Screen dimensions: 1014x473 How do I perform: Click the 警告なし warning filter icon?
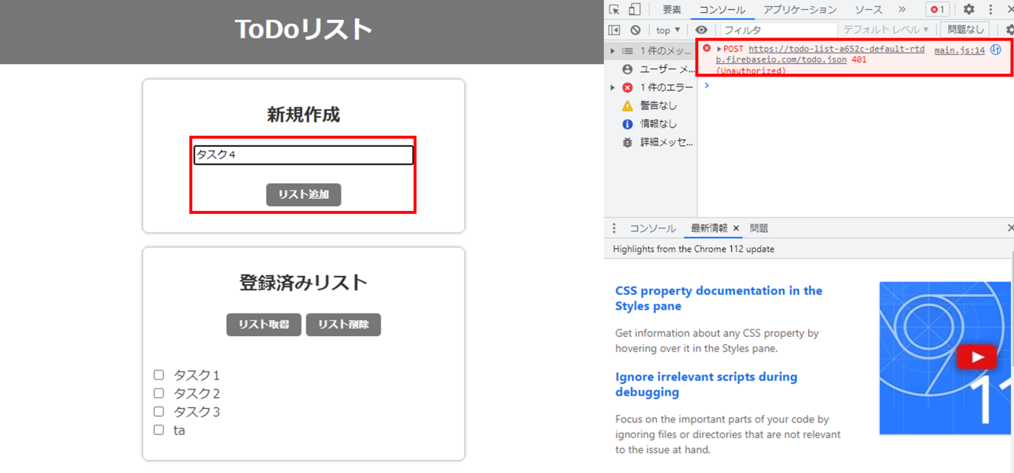pyautogui.click(x=627, y=105)
